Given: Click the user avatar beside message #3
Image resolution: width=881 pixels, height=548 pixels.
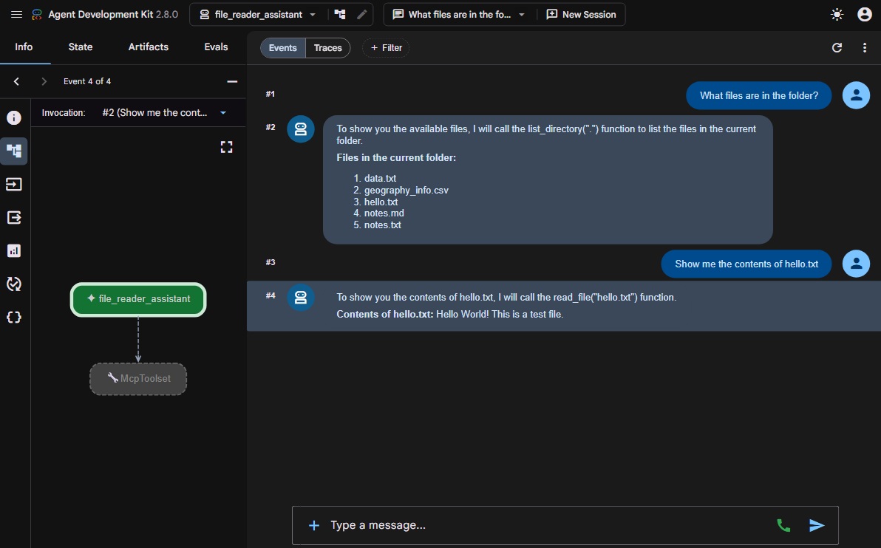Looking at the screenshot, I should (x=856, y=264).
